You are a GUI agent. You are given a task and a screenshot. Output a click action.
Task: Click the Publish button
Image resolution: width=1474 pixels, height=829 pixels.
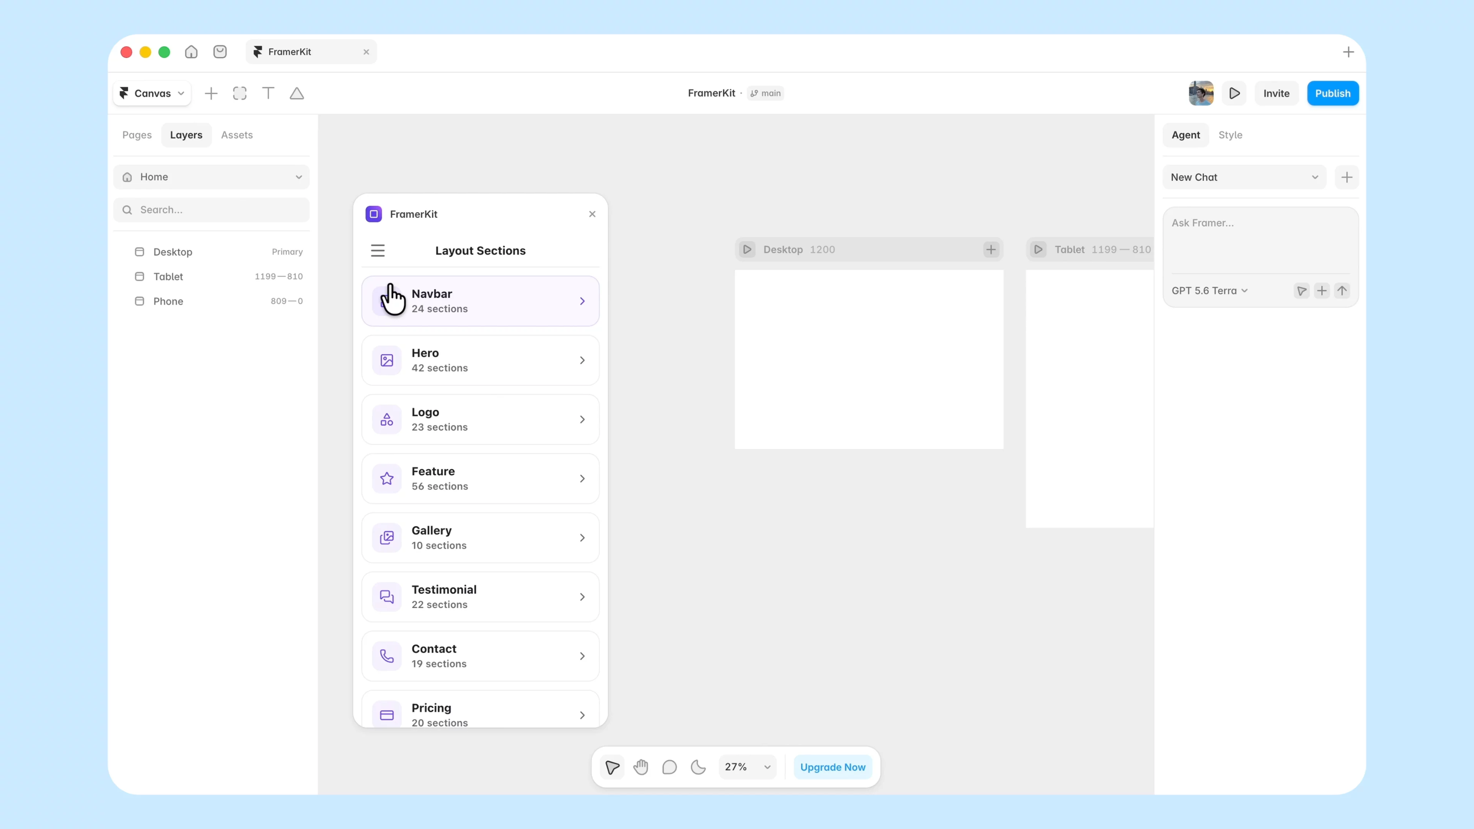(1333, 93)
